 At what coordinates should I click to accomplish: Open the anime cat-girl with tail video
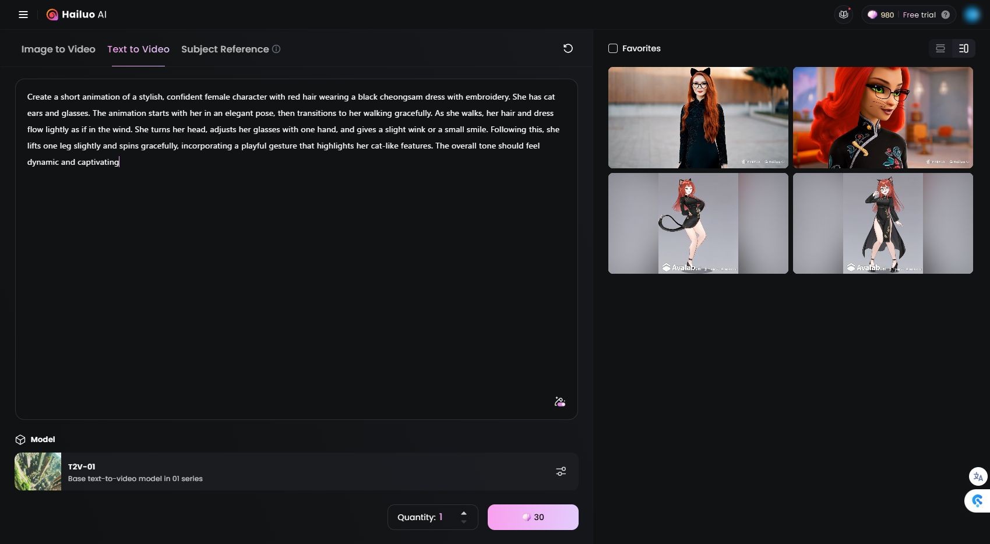click(x=698, y=223)
